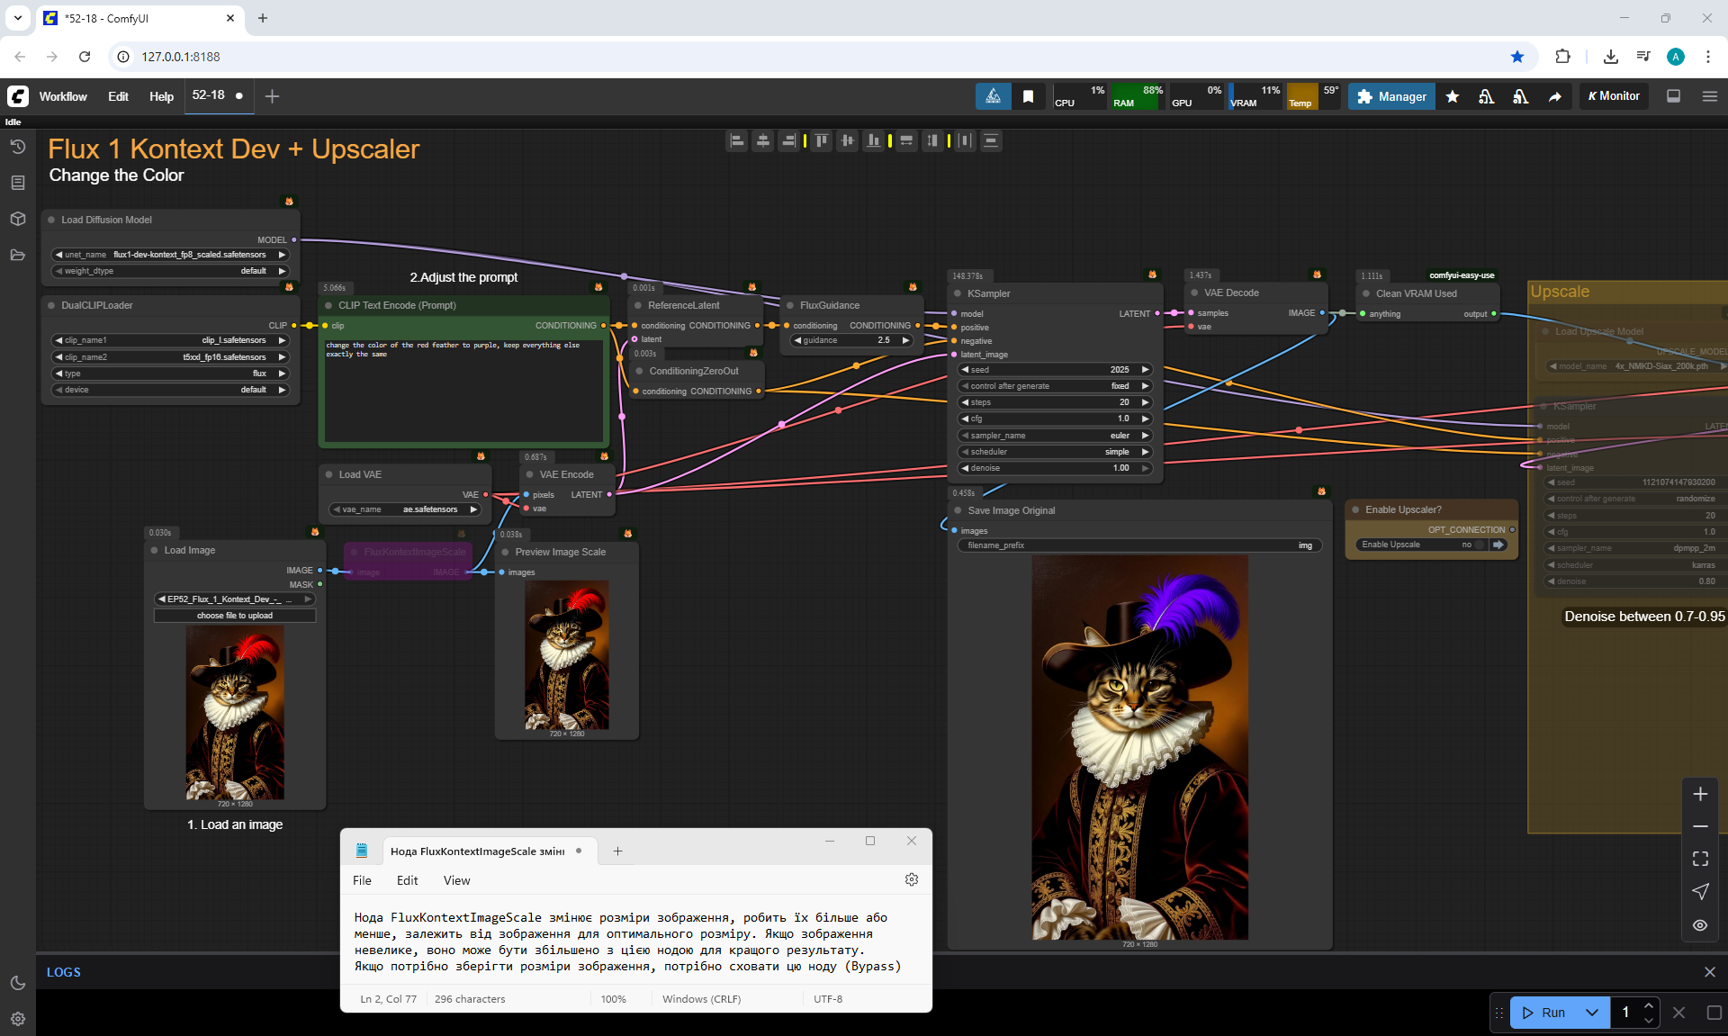The height and width of the screenshot is (1036, 1728).
Task: Click fit view icon in canvas controls
Action: click(1700, 859)
